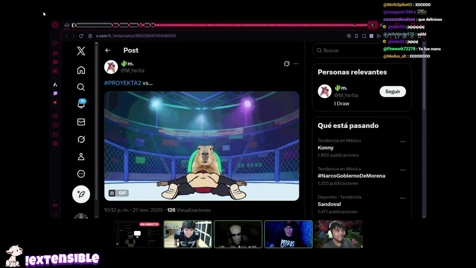Select the X tab in the tab strip
The image size is (476, 268).
[x=372, y=25]
